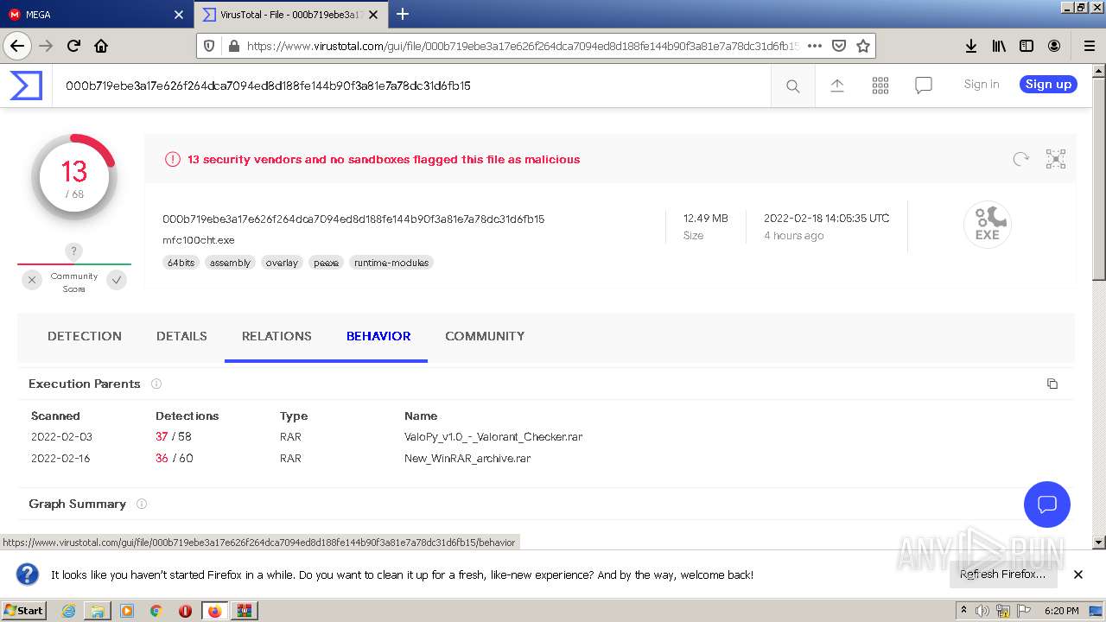The image size is (1106, 622).
Task: Click the tracking protection shield icon
Action: coord(210,46)
